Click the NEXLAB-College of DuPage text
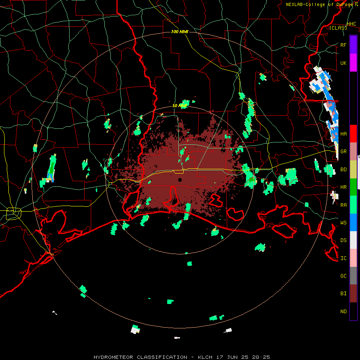The image size is (360, 360). pos(319,4)
